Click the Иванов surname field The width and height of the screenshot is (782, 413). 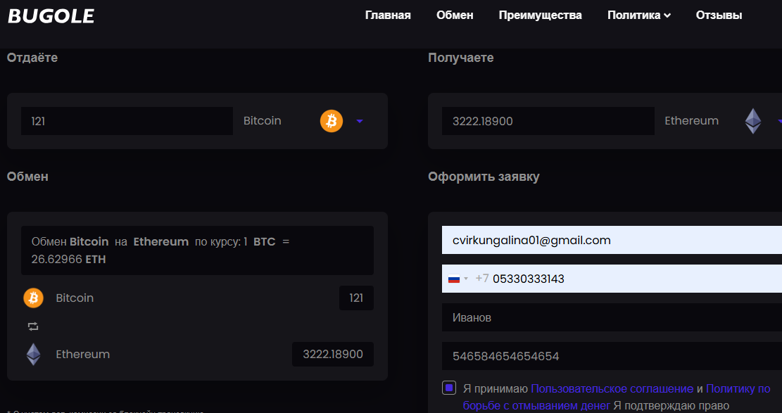pyautogui.click(x=612, y=318)
